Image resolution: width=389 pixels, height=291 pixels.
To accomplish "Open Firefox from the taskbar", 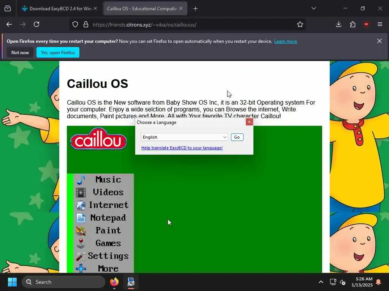I will pos(114,282).
